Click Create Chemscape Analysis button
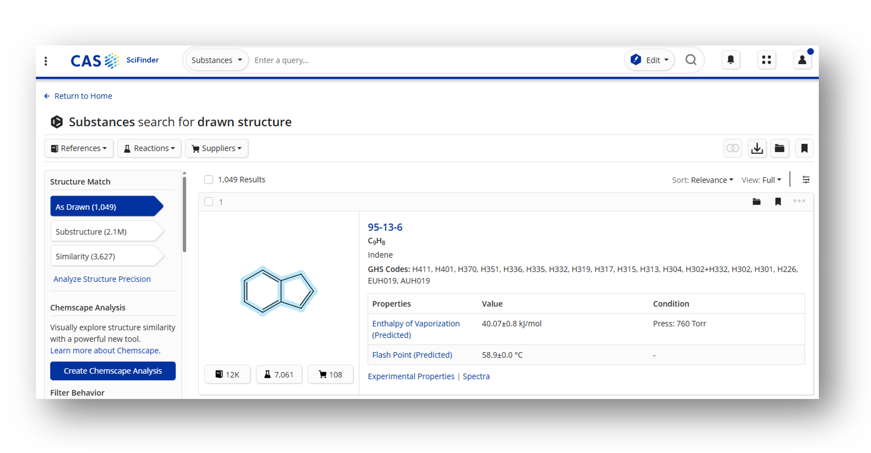 (113, 371)
